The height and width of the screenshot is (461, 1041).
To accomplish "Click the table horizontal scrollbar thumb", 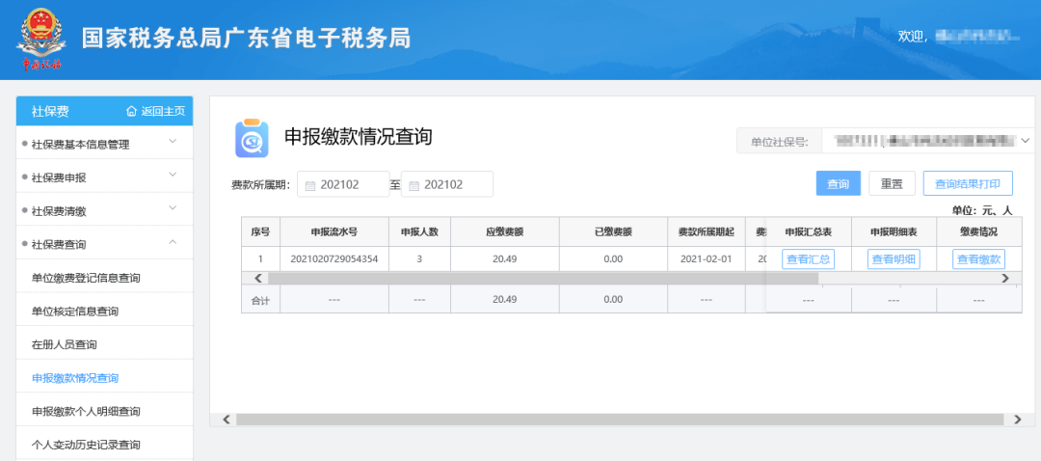I will point(543,279).
